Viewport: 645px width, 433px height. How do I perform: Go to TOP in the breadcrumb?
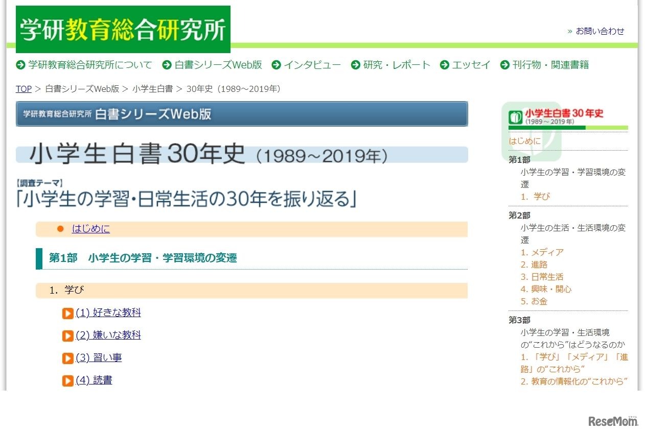(x=24, y=89)
